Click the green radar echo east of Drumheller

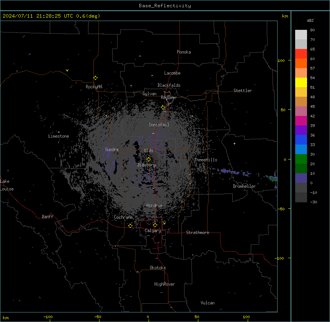[273, 179]
